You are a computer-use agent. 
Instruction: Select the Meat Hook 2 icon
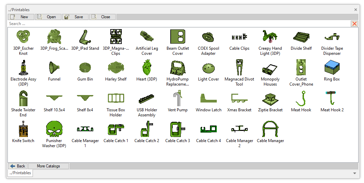tap(332, 98)
